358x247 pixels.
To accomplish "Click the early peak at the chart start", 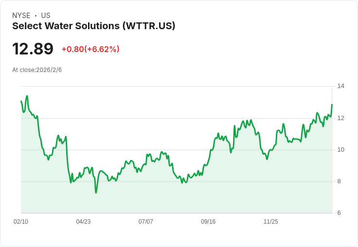I will (27, 96).
